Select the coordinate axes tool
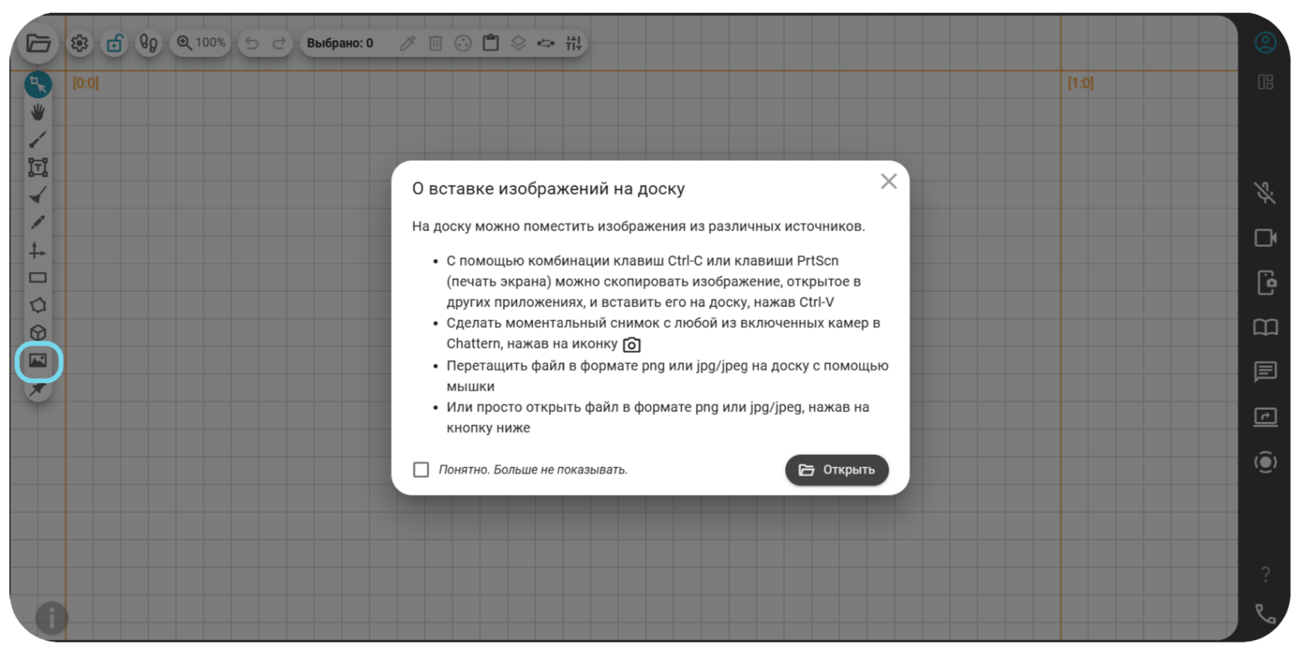Screen dimensions: 1304x654 point(38,251)
